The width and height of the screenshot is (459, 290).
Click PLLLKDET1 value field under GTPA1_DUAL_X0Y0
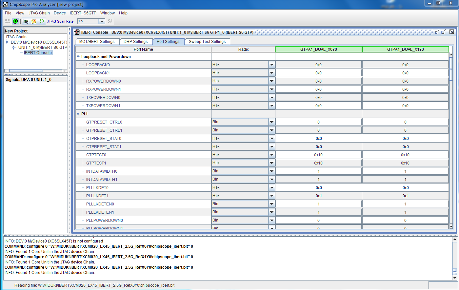click(x=319, y=196)
